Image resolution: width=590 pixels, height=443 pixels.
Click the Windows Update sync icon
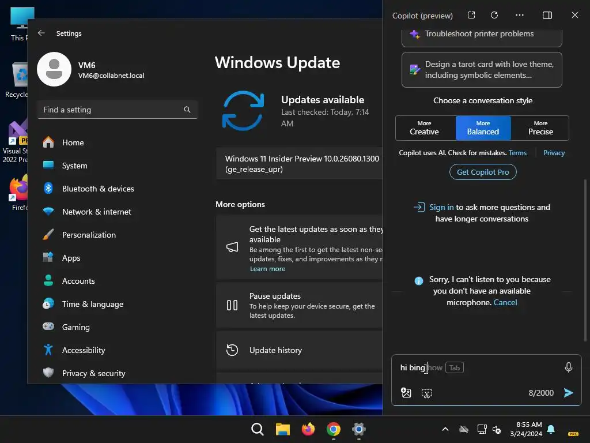point(243,110)
